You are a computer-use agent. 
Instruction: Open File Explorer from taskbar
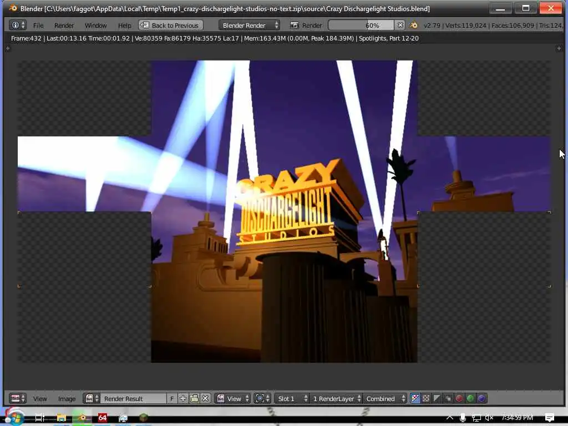[x=61, y=418]
